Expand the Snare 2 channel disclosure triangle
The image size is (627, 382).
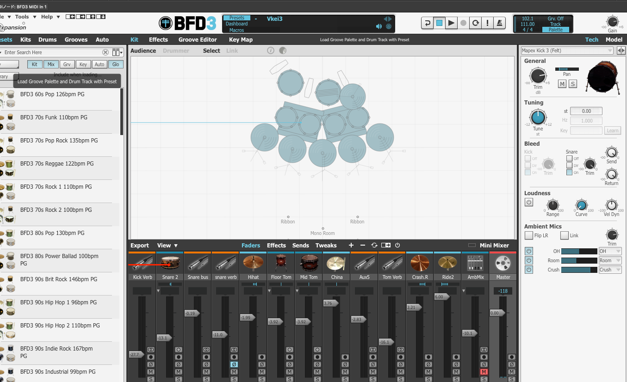coord(159,291)
